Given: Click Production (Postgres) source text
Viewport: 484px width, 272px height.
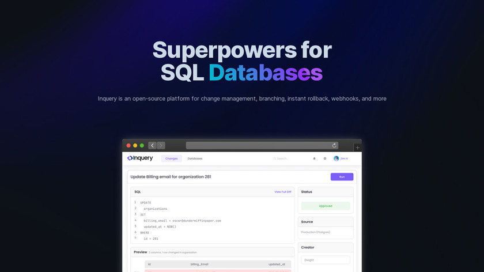Looking at the screenshot, I should coord(316,232).
